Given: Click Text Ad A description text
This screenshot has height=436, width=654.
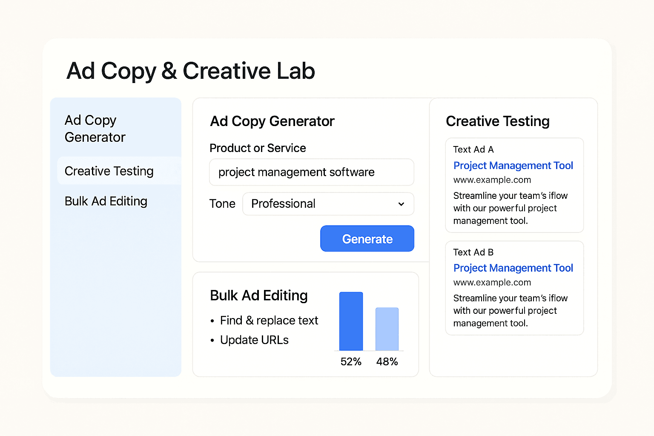Looking at the screenshot, I should click(x=510, y=208).
